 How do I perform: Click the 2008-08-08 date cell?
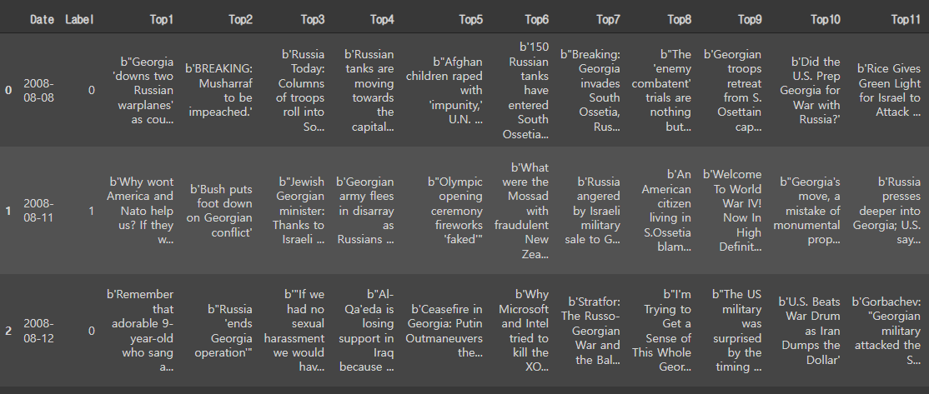tap(38, 90)
